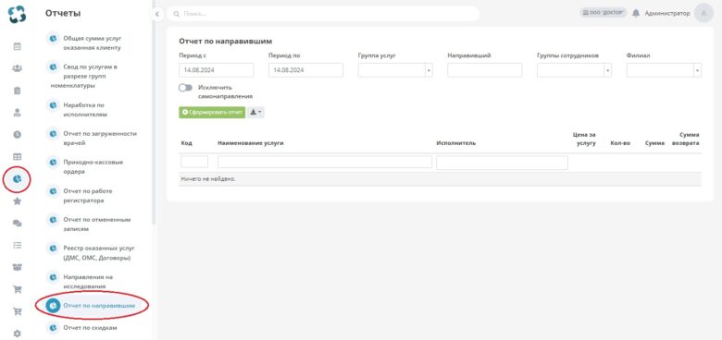
Task: Click Кол-во column header
Action: (x=620, y=143)
